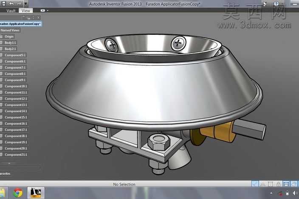Select Component14:1 in the browser
Screen dimensions: 299x199
pyautogui.click(x=16, y=111)
